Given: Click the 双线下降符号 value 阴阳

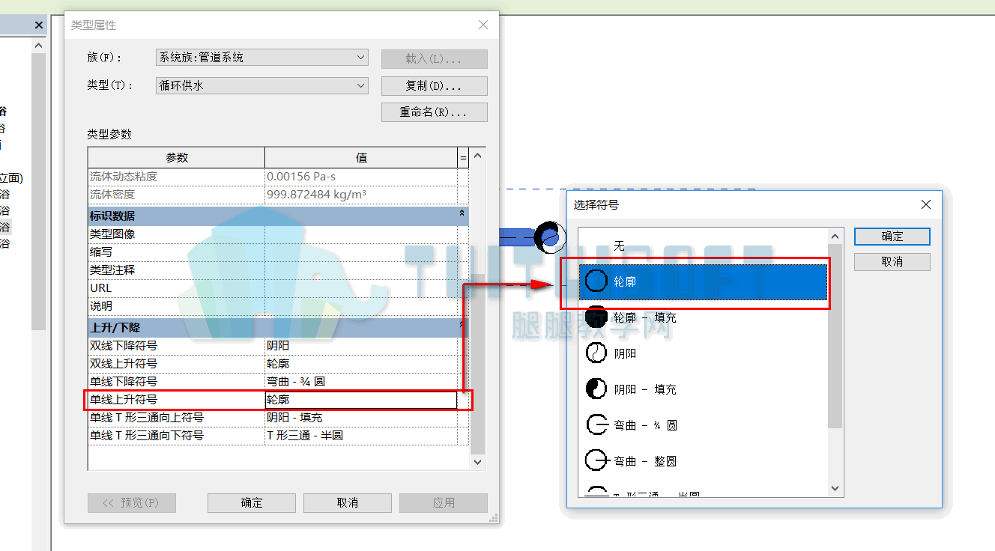Looking at the screenshot, I should click(x=278, y=346).
